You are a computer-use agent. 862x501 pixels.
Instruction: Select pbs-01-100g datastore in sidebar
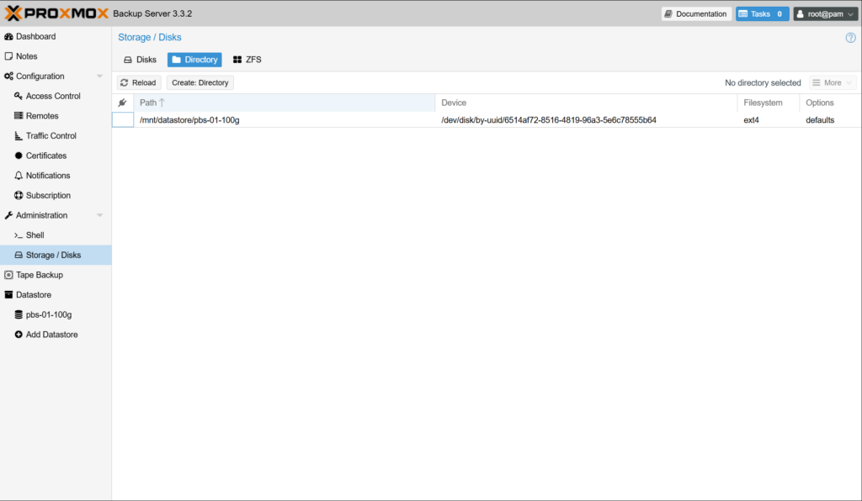[x=48, y=314]
